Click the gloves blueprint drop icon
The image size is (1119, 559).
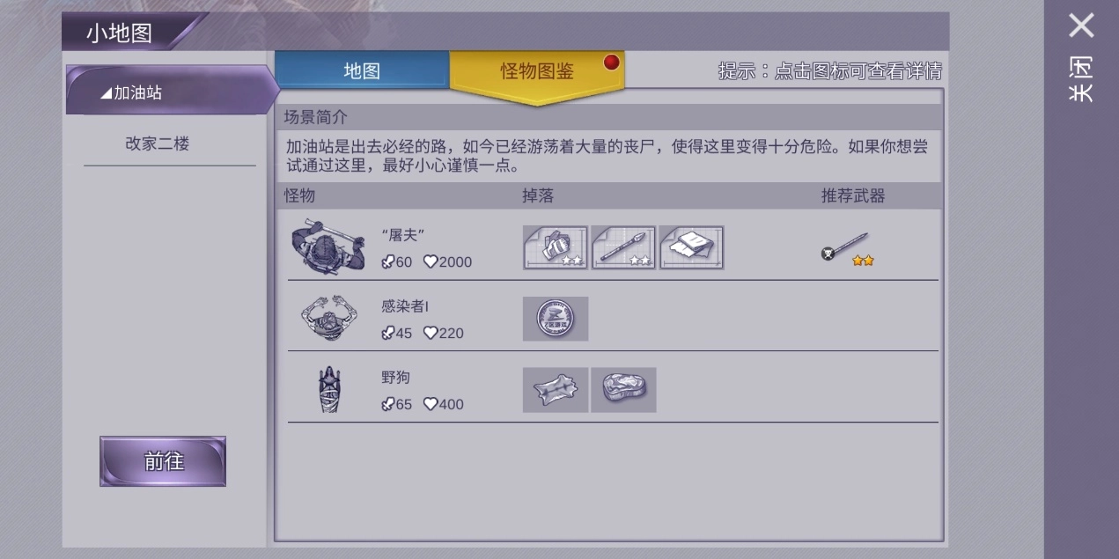[x=556, y=247]
